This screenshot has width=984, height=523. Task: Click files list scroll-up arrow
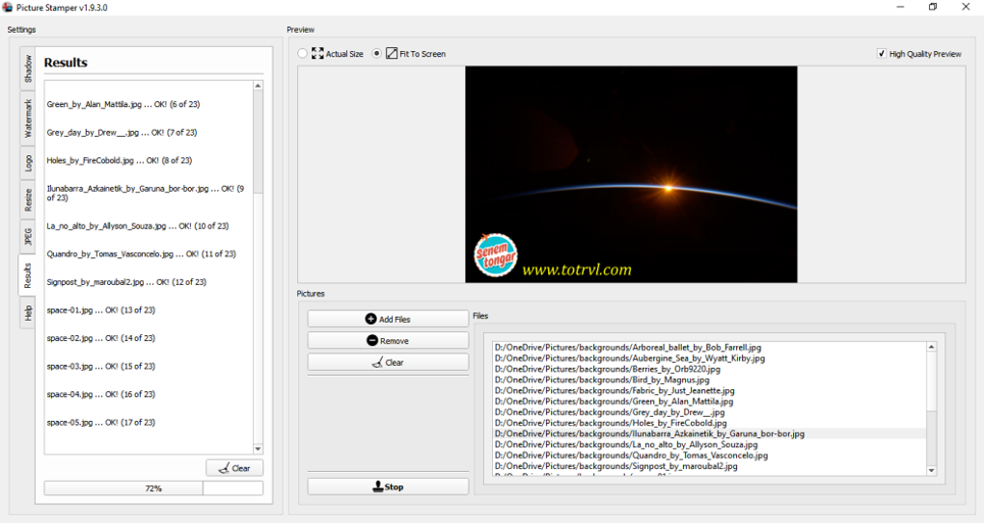click(931, 347)
